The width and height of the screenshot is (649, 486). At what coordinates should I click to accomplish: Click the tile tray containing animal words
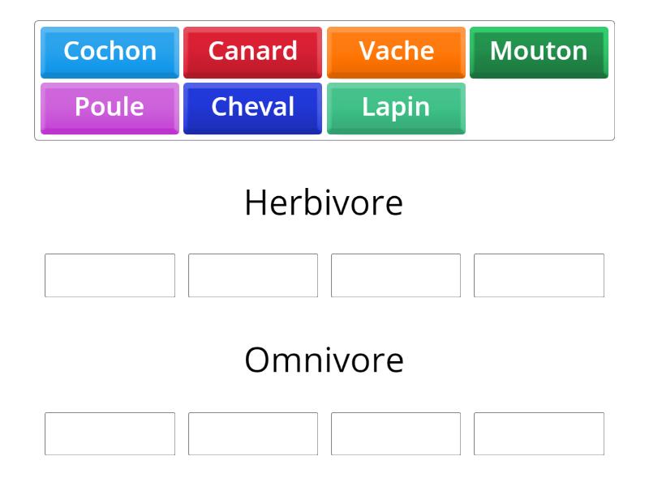pos(324,79)
